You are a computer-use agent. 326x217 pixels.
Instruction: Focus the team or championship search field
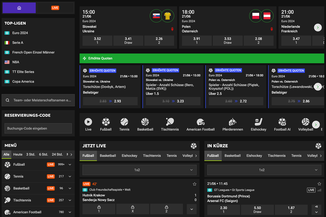[x=38, y=100]
